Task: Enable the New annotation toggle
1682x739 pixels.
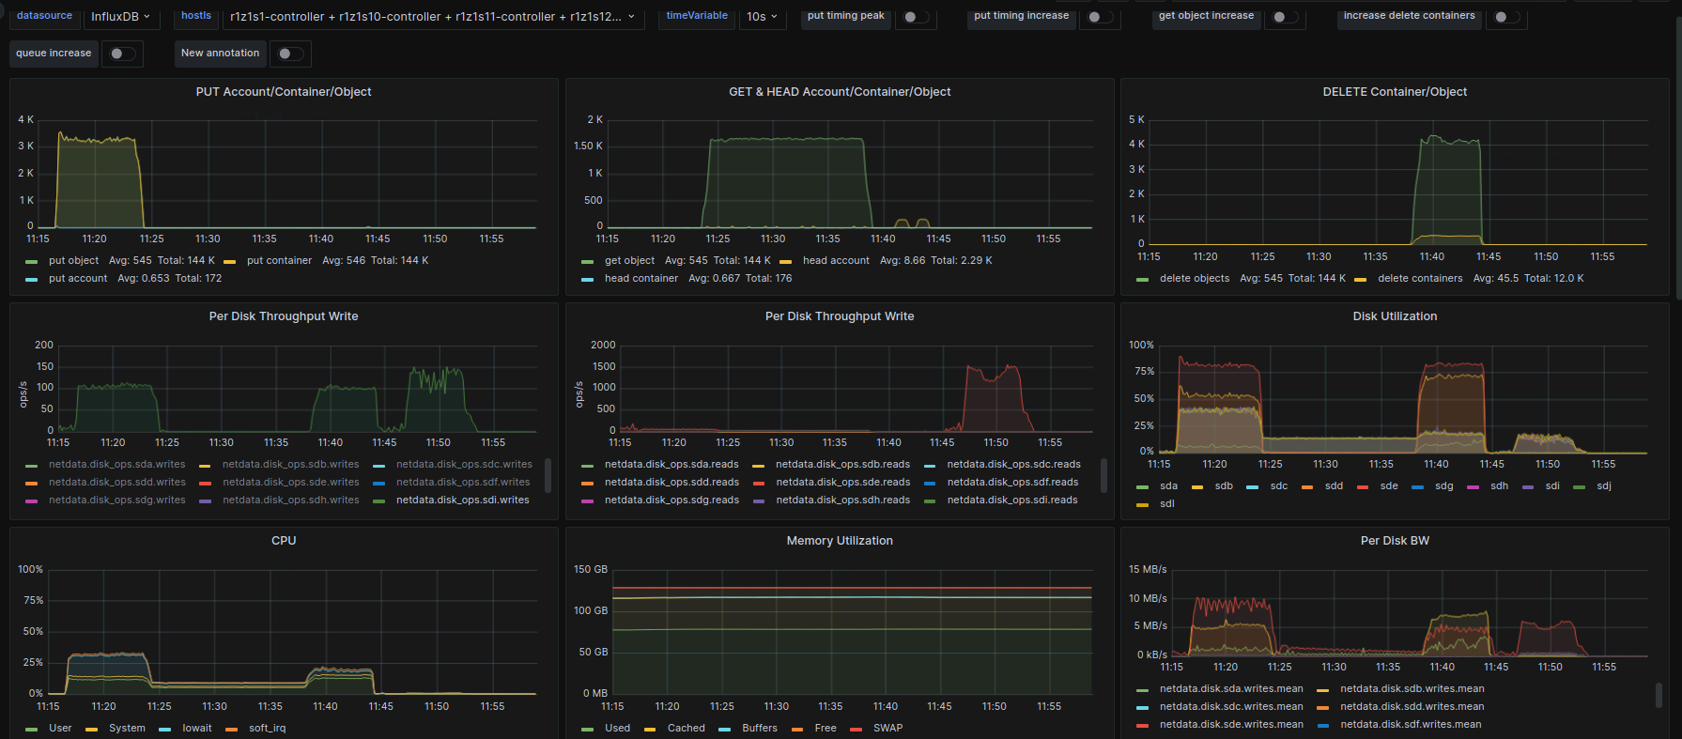Action: pyautogui.click(x=289, y=54)
